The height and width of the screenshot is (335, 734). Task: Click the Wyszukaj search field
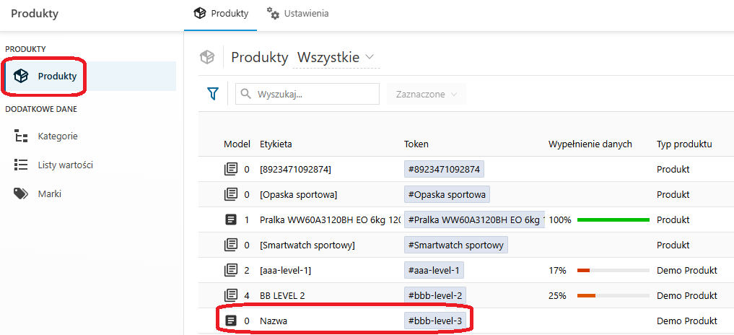[307, 94]
